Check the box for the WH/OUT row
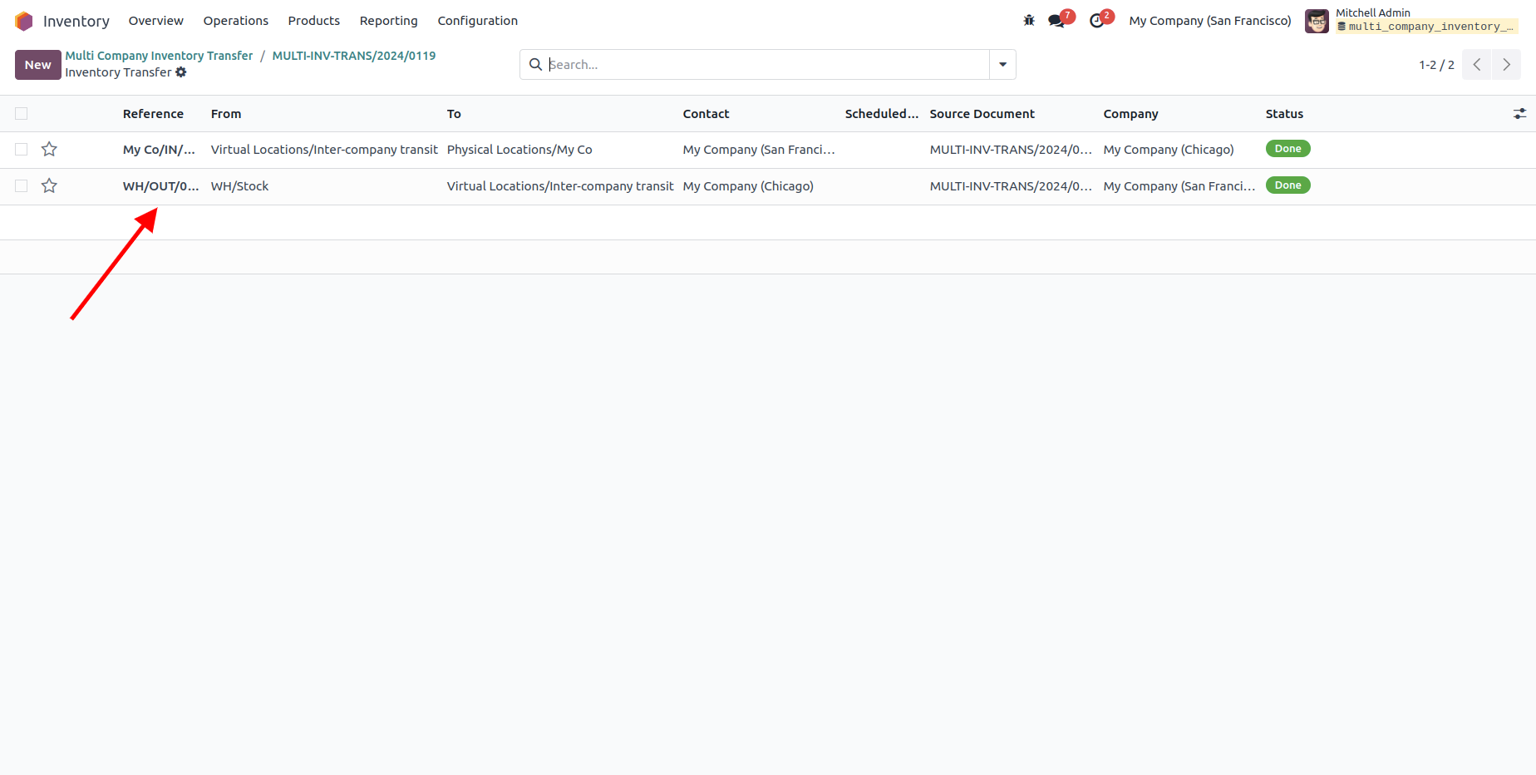Screen dimensions: 1536x775 click(x=22, y=186)
